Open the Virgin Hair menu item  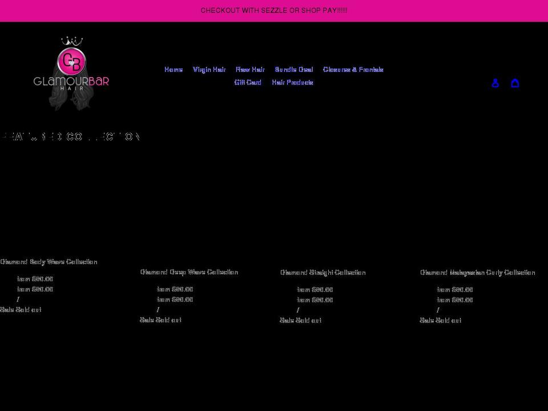209,70
